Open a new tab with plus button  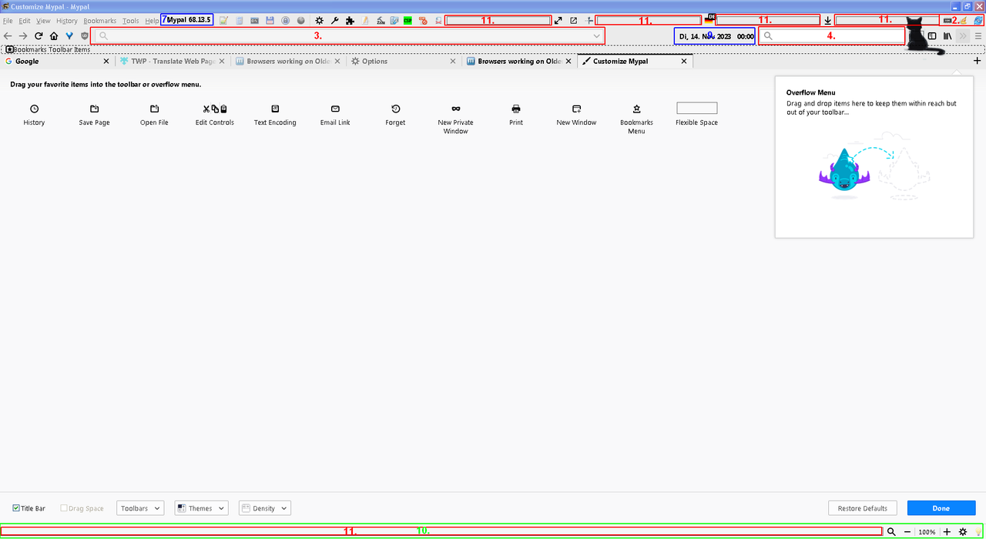(x=977, y=61)
